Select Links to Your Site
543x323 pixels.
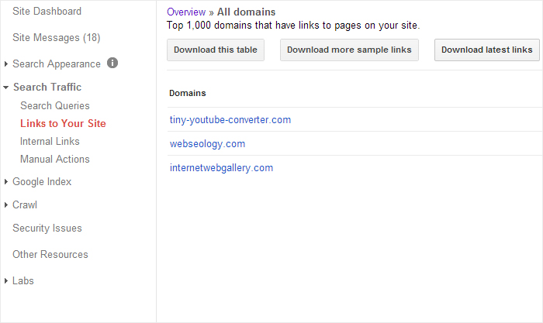coord(63,124)
